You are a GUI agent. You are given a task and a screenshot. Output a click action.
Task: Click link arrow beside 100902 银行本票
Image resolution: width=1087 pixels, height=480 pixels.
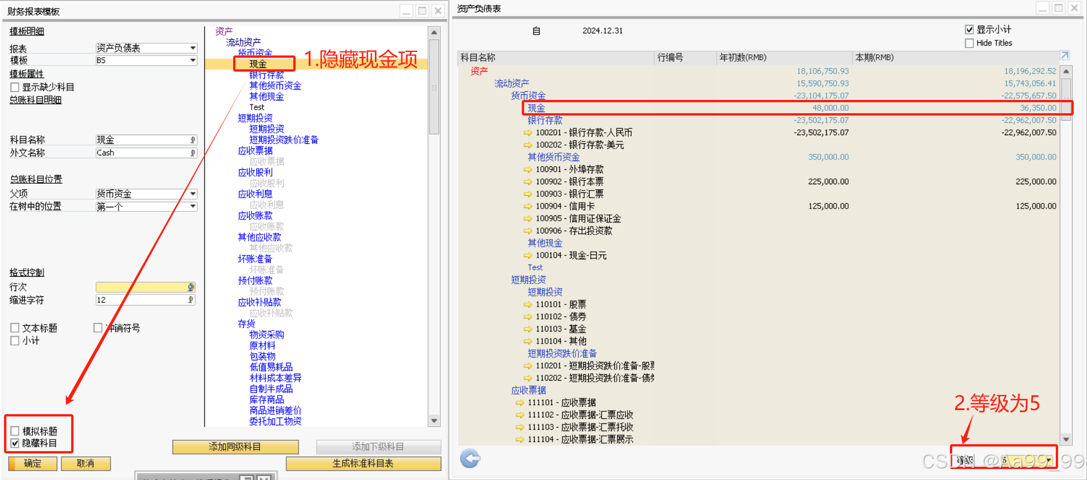click(x=528, y=182)
